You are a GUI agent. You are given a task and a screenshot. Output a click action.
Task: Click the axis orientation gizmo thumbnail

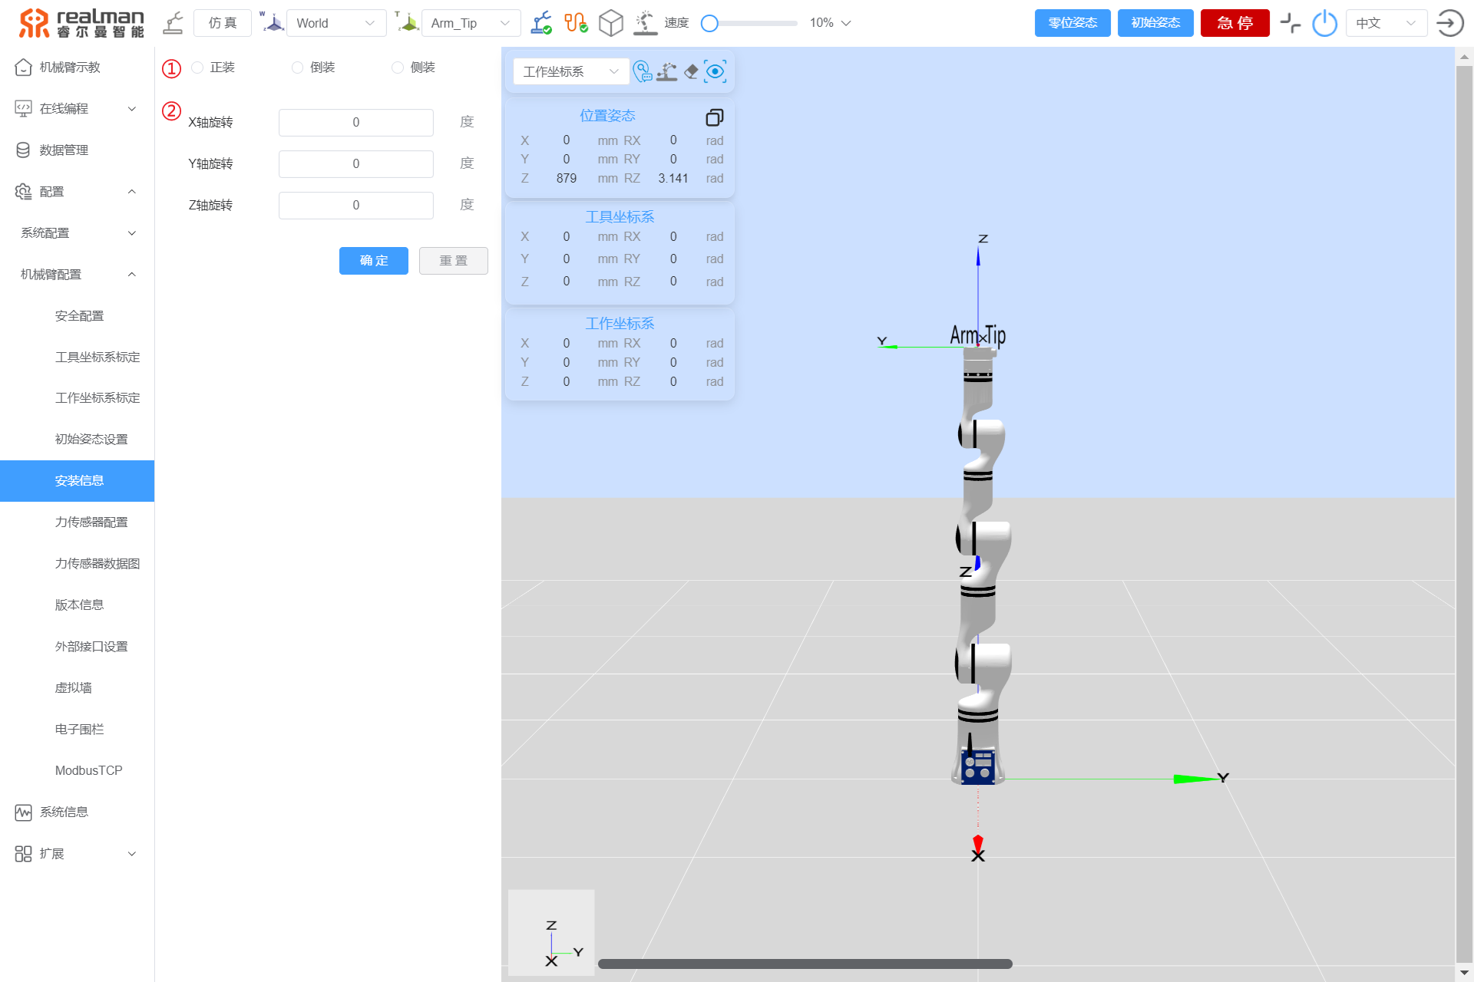[551, 932]
